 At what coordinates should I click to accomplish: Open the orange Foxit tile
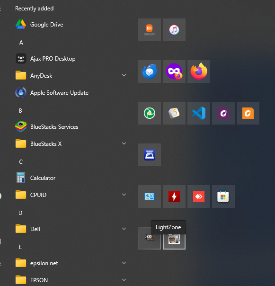pos(248,113)
